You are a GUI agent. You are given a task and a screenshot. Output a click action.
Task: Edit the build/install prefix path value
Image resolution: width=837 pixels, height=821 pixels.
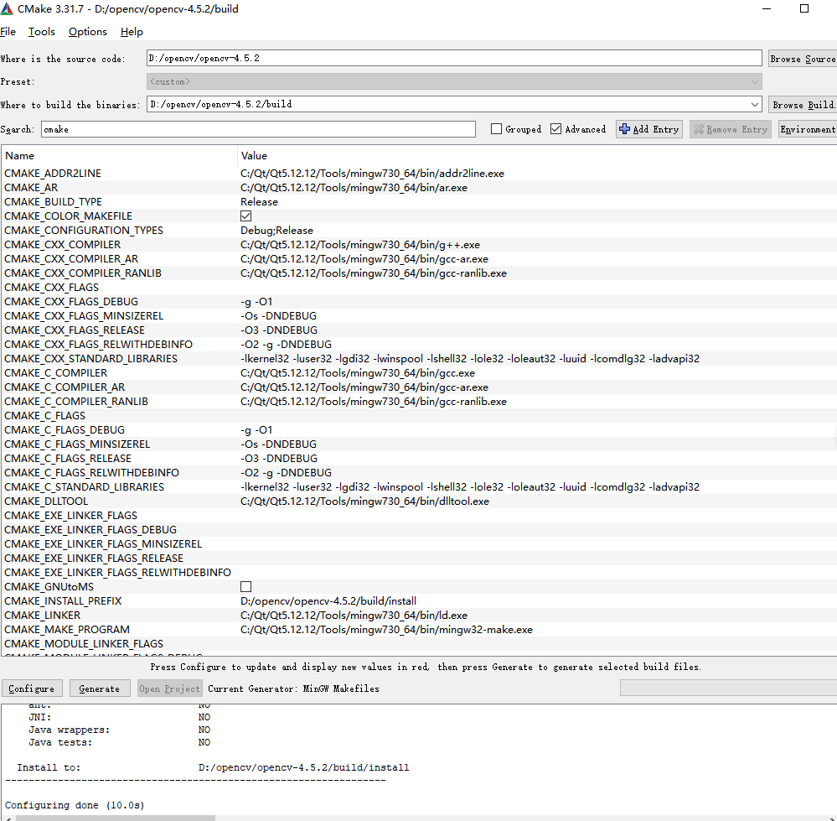pos(328,601)
